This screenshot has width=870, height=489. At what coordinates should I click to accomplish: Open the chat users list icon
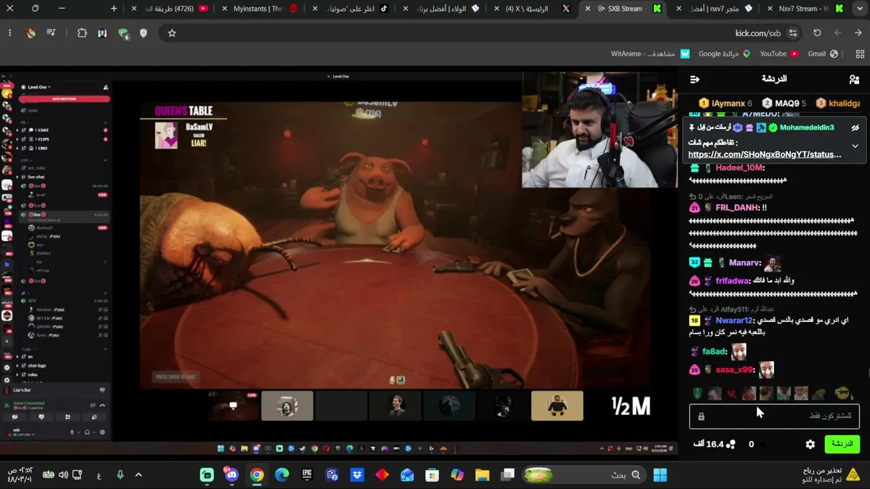coord(854,79)
